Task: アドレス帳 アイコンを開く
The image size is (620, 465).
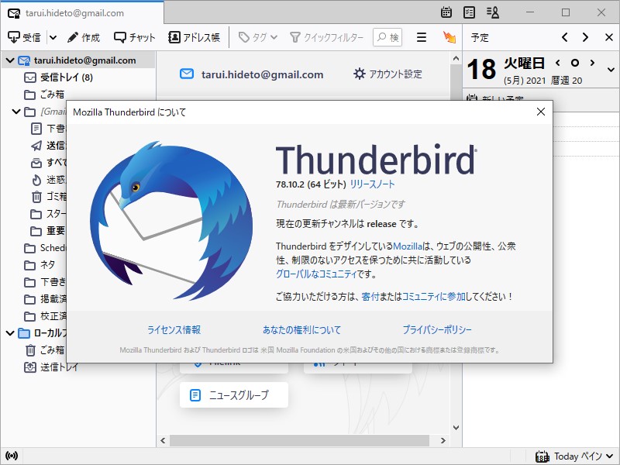Action: tap(194, 36)
